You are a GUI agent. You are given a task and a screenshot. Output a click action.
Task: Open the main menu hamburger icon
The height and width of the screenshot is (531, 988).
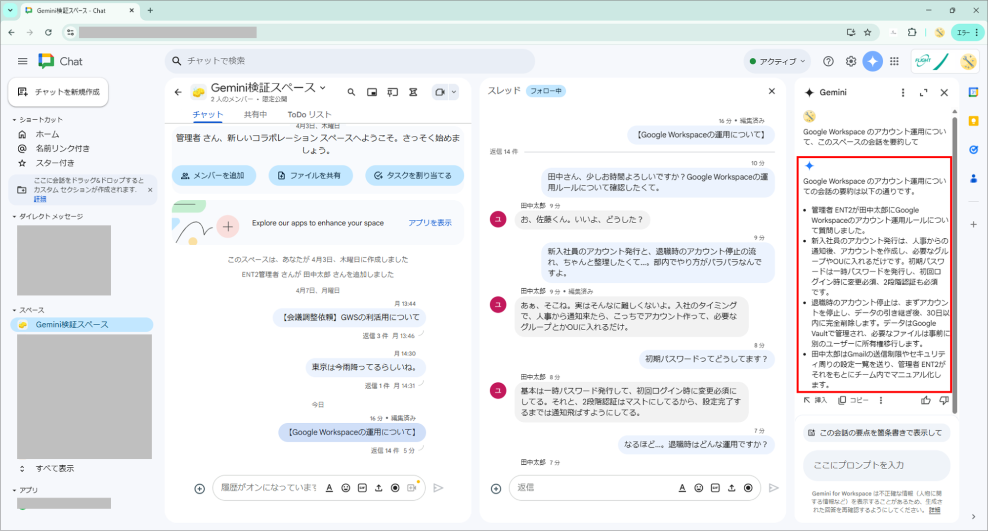[x=22, y=61]
